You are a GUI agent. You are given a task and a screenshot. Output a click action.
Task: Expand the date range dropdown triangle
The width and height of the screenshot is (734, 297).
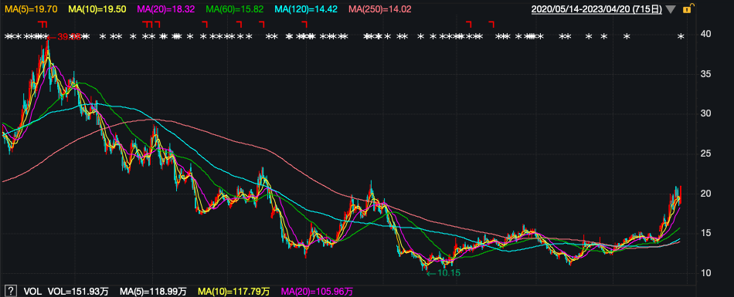click(671, 9)
